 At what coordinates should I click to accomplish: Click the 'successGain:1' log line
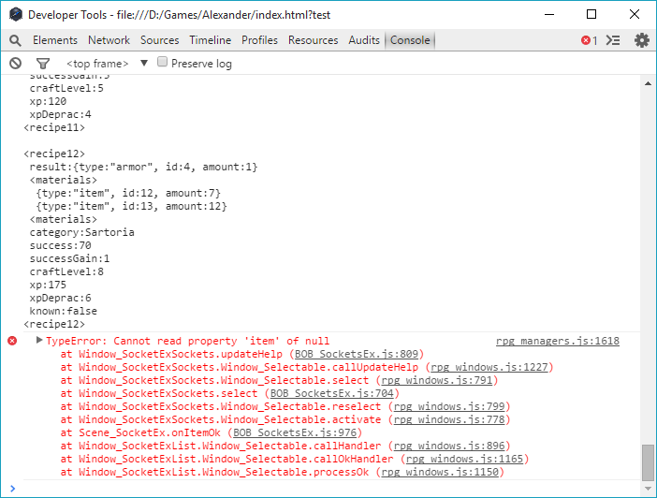pos(69,258)
